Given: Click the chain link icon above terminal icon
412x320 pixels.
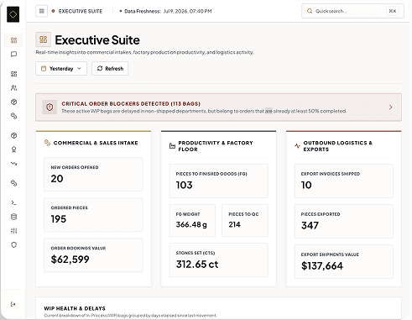Looking at the screenshot, I should (x=13, y=183).
